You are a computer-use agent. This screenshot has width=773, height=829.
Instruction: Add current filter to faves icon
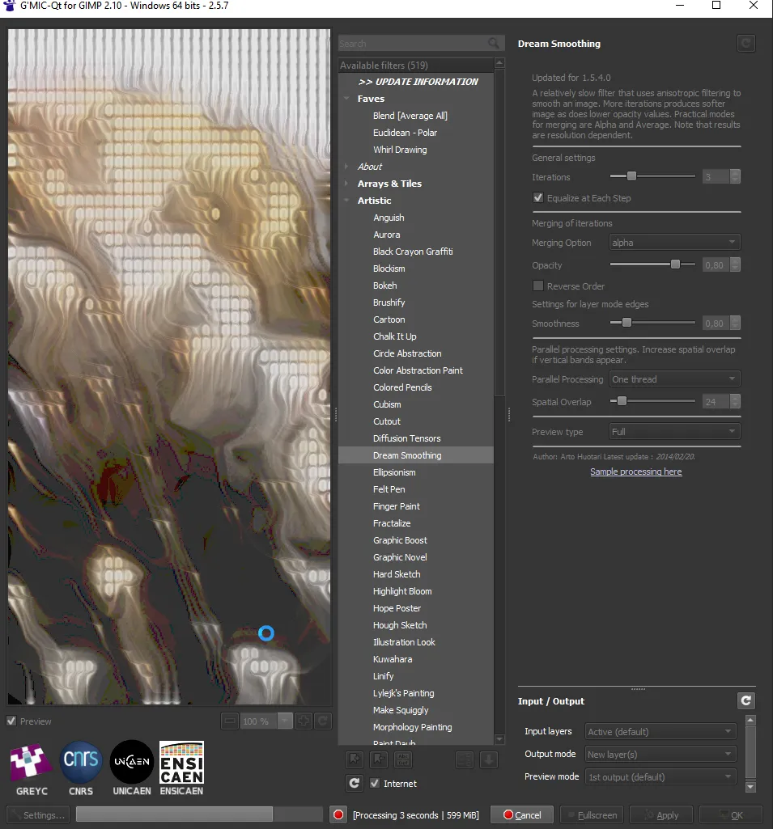click(355, 759)
